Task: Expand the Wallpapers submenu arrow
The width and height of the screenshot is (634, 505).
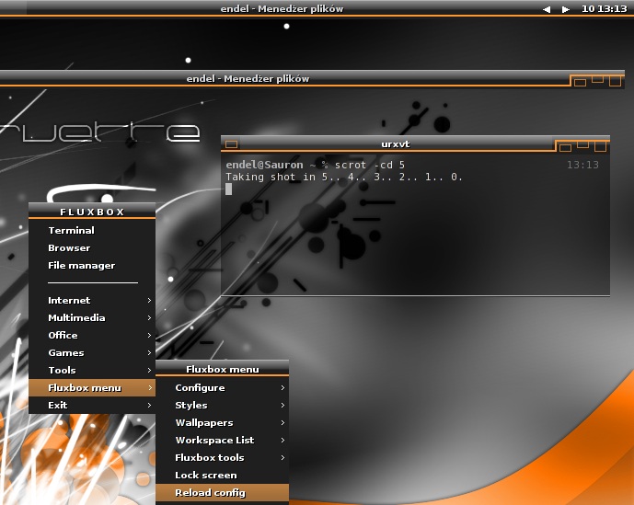Action: click(x=282, y=422)
